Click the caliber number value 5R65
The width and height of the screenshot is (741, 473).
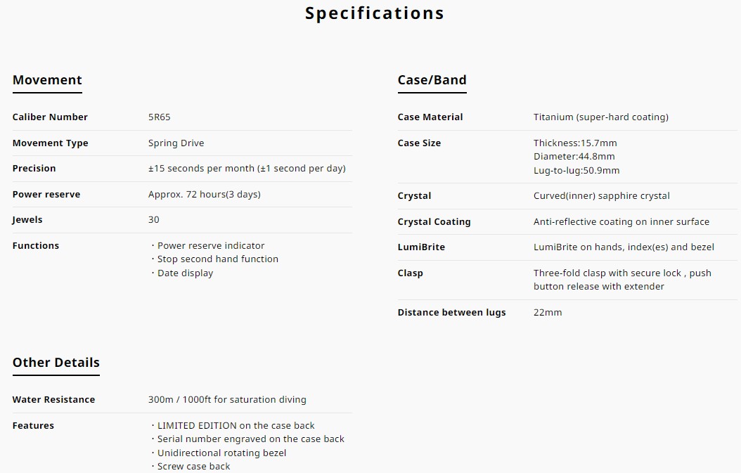tap(160, 117)
